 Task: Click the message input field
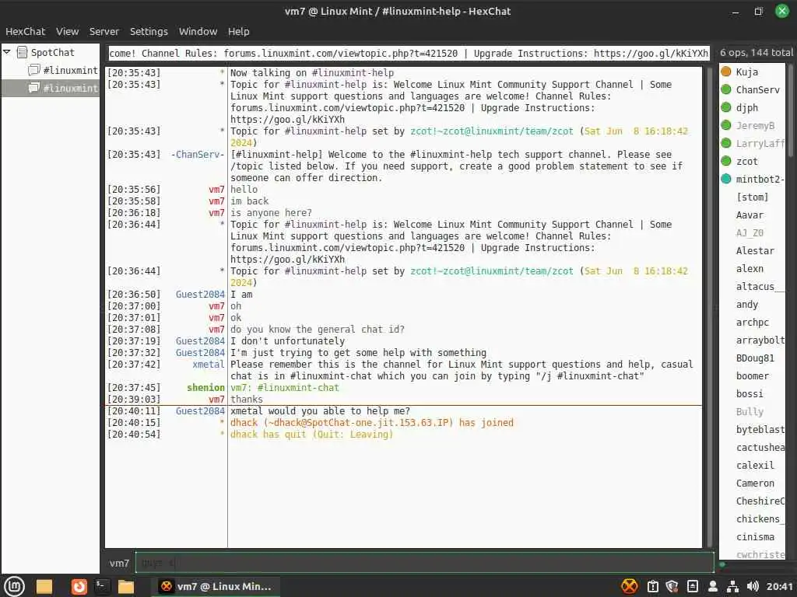click(424, 563)
